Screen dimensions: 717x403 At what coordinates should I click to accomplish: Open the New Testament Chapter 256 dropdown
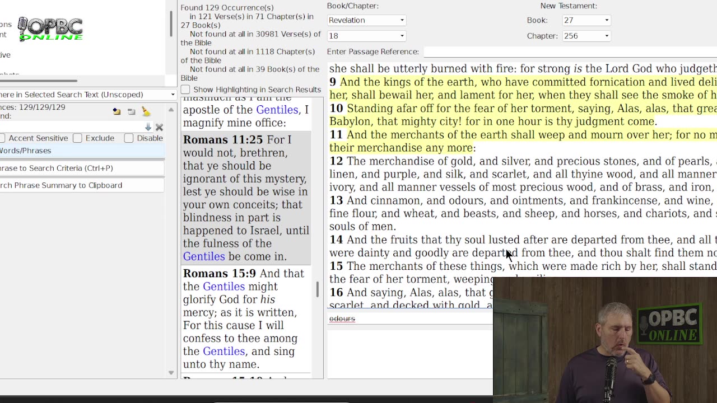pyautogui.click(x=586, y=36)
